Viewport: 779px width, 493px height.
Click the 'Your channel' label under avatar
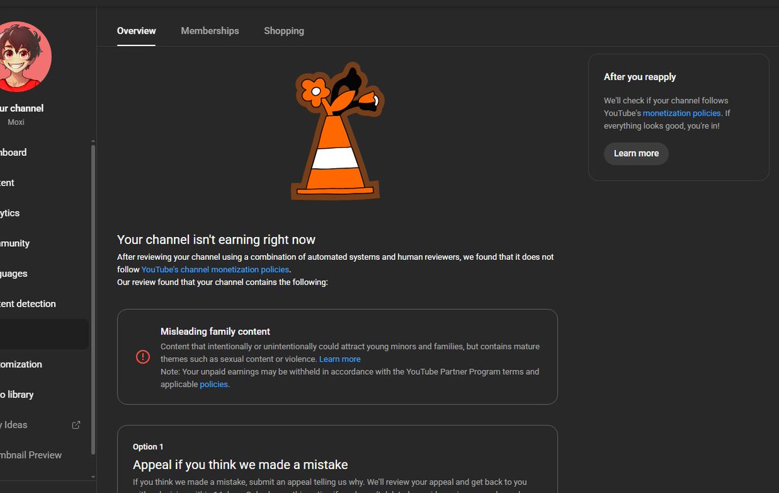pos(22,108)
